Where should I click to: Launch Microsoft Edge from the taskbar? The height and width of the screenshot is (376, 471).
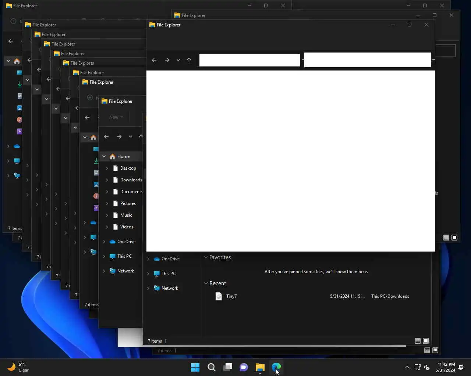(276, 367)
